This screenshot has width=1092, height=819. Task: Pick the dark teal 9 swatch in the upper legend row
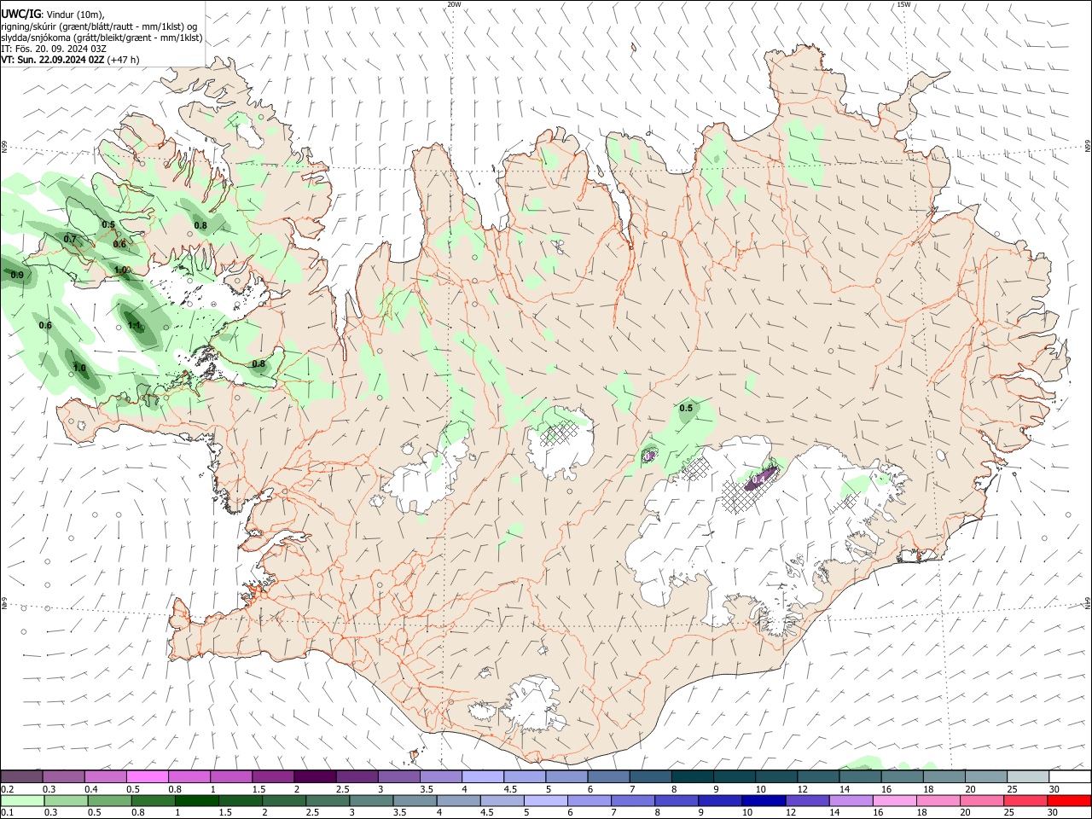693,776
